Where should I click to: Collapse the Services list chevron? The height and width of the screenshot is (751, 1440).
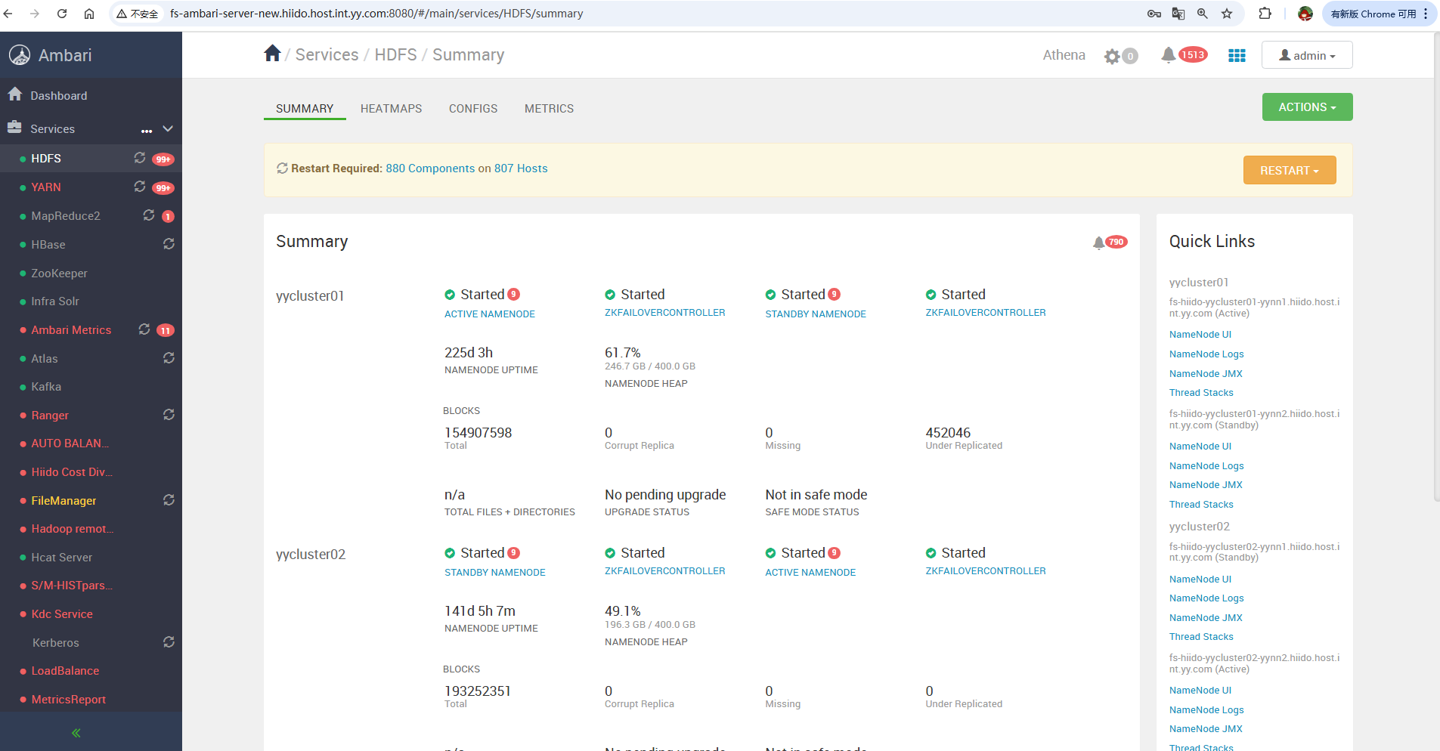click(x=168, y=129)
